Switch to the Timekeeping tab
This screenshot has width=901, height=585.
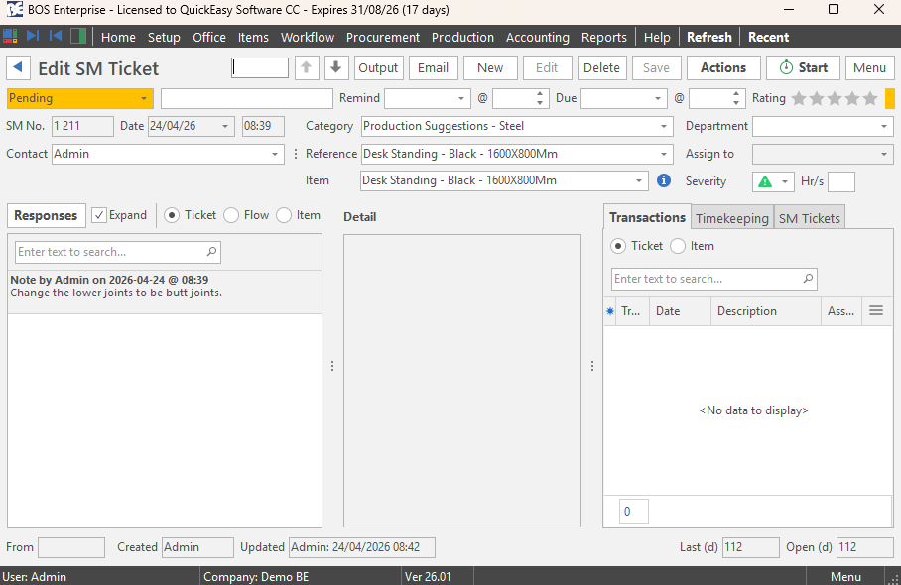pos(732,218)
